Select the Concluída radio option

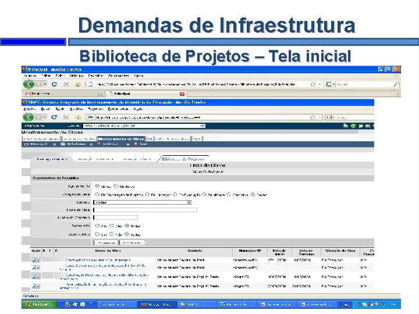[229, 194]
